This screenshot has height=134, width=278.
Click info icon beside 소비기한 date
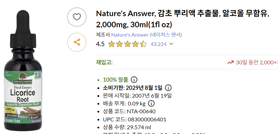coord(168,88)
